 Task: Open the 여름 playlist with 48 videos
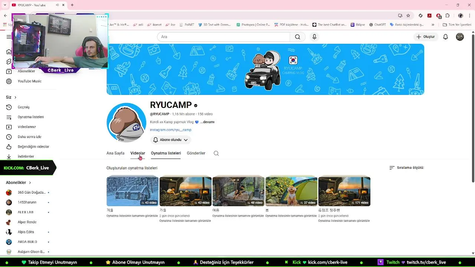click(x=238, y=191)
